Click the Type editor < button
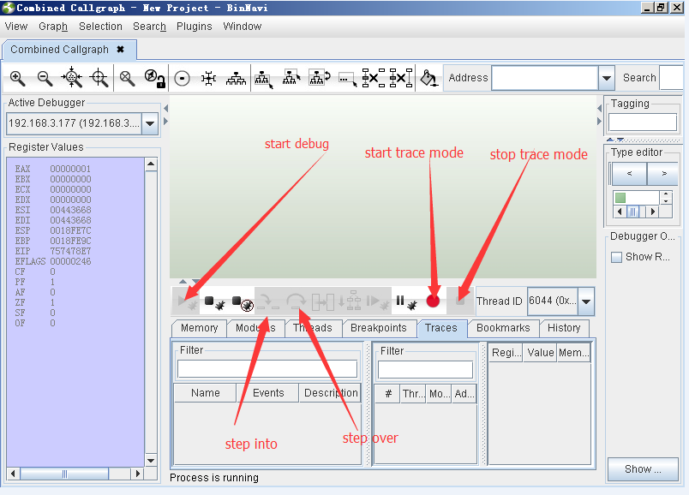 click(x=629, y=174)
